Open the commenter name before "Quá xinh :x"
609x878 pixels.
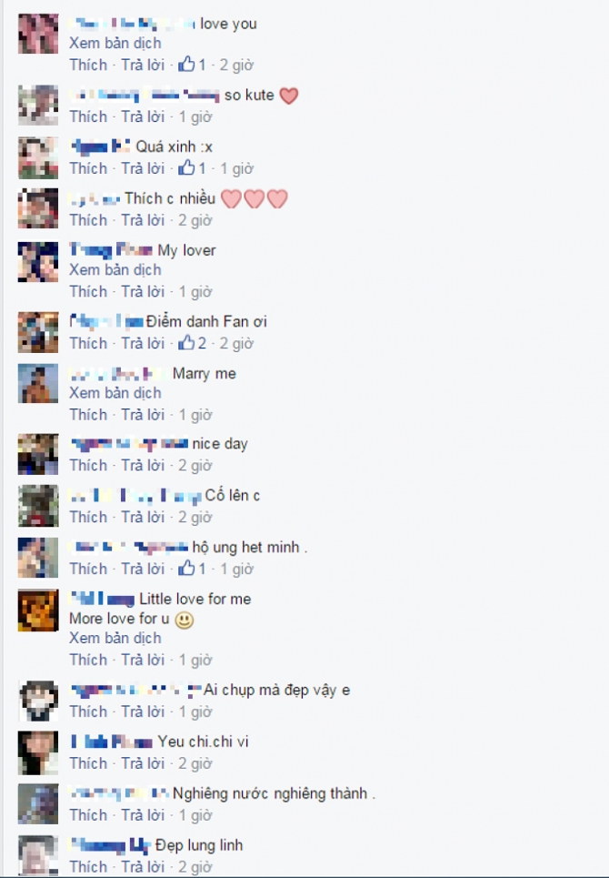tap(101, 146)
